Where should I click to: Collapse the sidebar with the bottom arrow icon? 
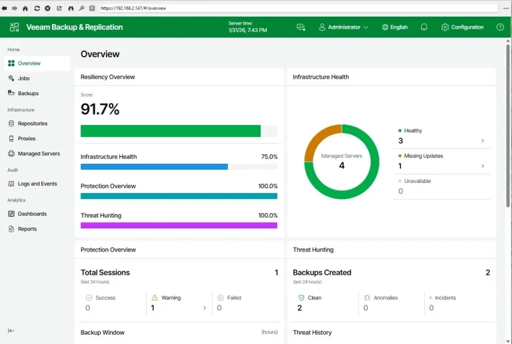tap(11, 331)
